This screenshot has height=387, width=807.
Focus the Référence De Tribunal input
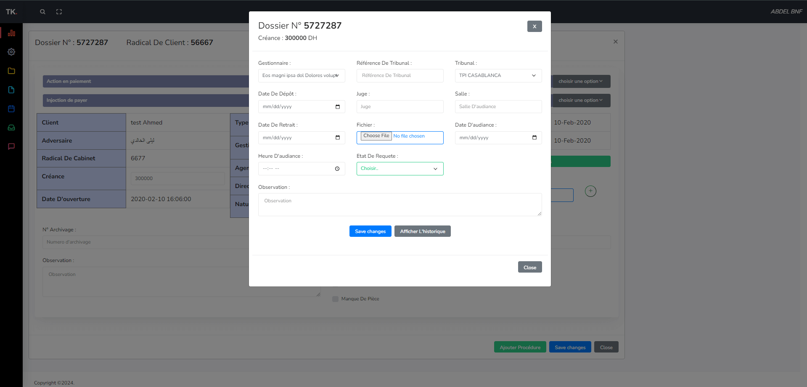point(400,76)
